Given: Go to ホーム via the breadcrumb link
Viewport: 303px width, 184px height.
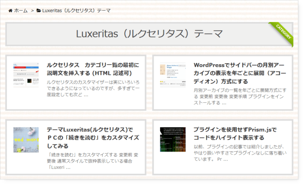Looking at the screenshot, I should click(x=21, y=10).
